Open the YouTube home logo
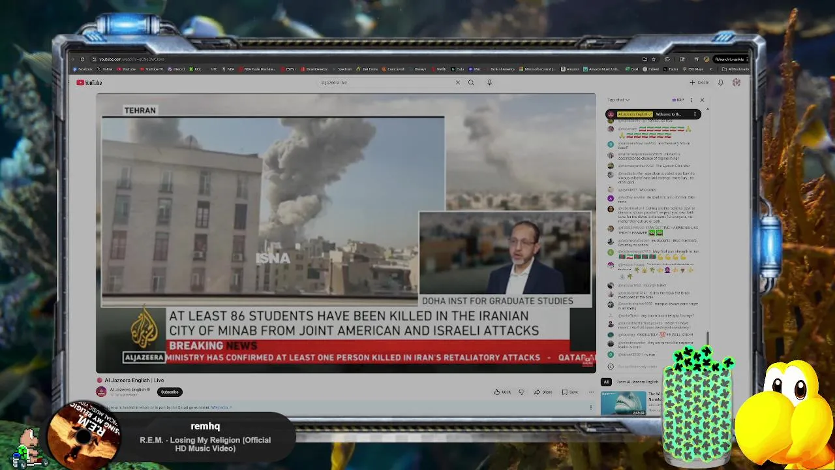835x470 pixels. point(89,82)
